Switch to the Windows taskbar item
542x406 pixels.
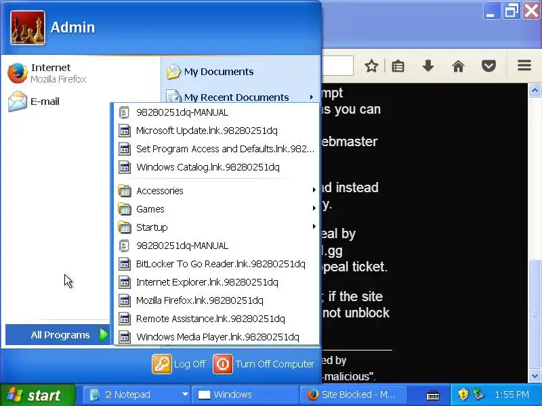[x=245, y=394]
